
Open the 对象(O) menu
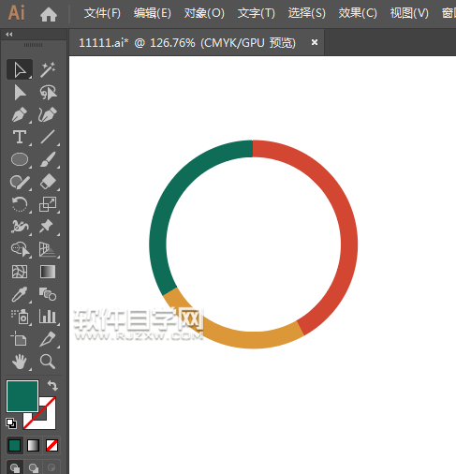click(204, 13)
